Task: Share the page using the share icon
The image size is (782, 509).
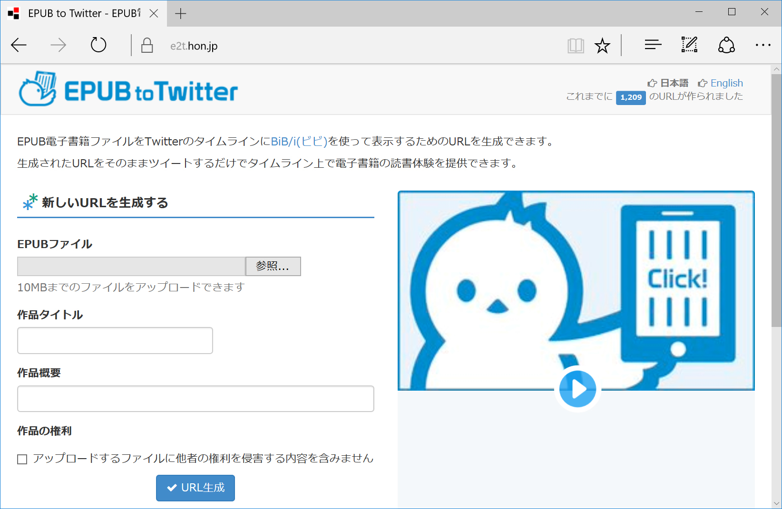Action: [726, 45]
